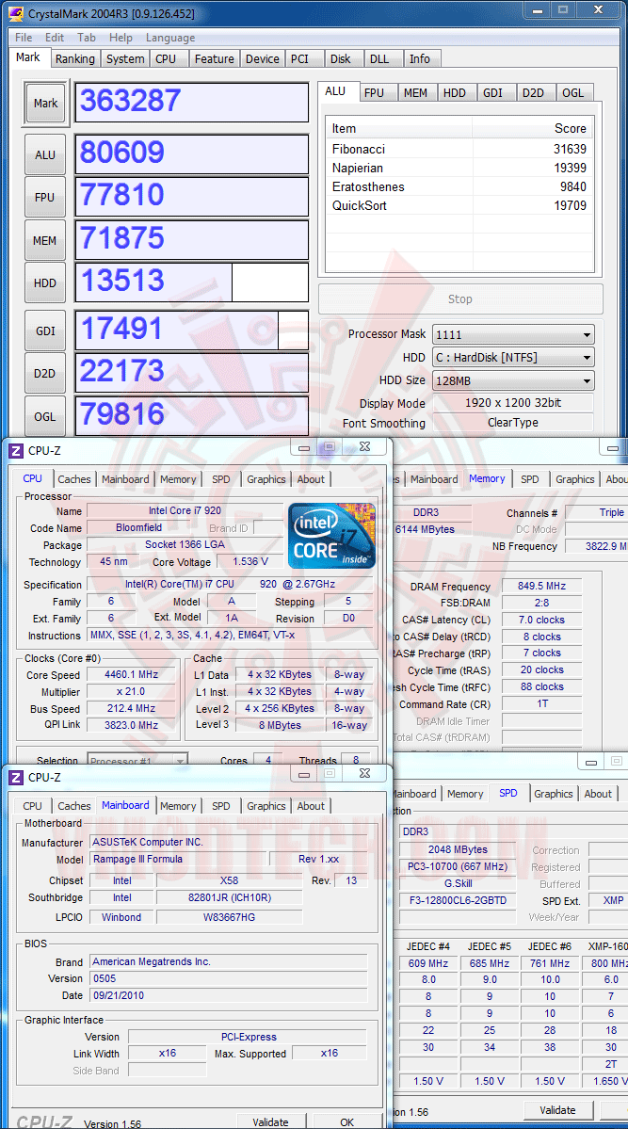This screenshot has height=1129, width=628.
Task: Click the Mark benchmark button
Action: [44, 103]
